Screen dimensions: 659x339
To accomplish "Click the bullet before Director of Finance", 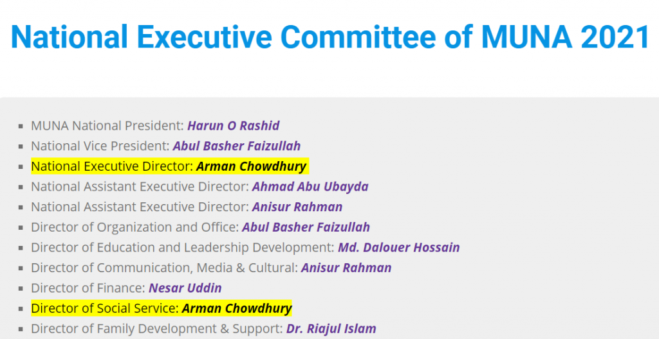I will tap(21, 289).
